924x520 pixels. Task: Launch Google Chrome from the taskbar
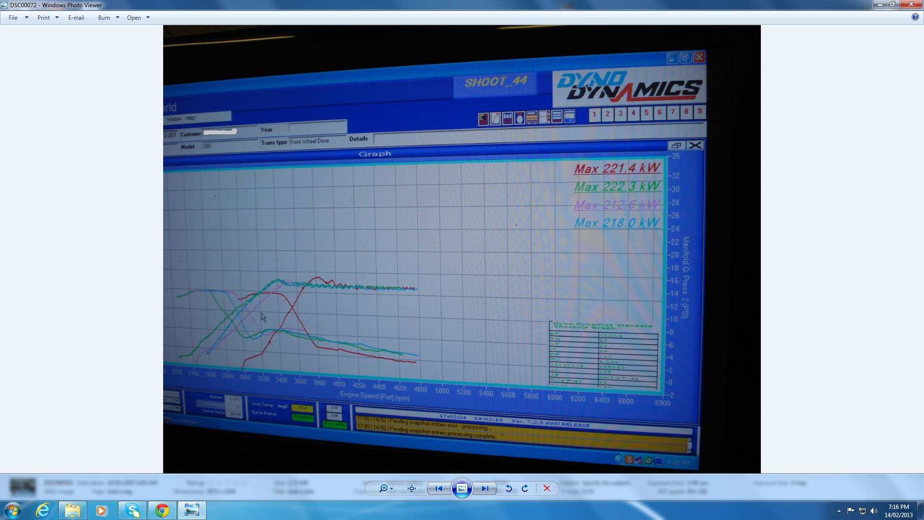(x=162, y=510)
